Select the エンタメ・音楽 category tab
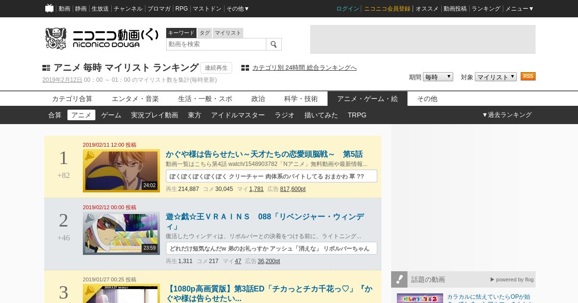Viewport: 578px width, 303px height. coord(135,99)
